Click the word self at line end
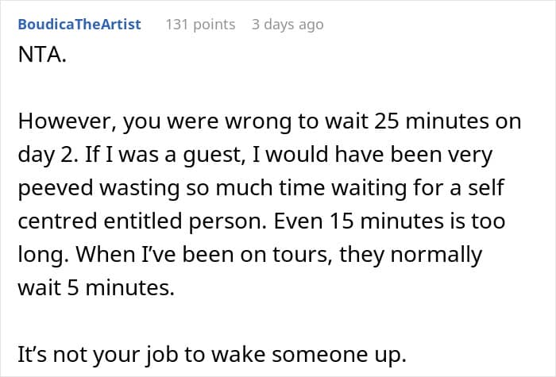The height and width of the screenshot is (377, 556). coord(486,187)
